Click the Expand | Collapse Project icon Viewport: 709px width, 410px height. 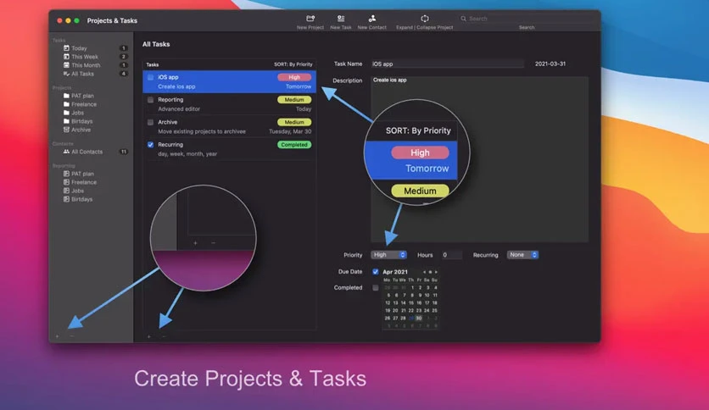click(x=425, y=19)
